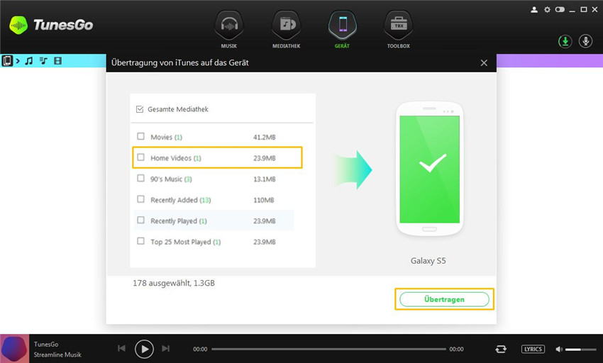Open the Toolbox section icon
This screenshot has height=363, width=603.
pos(399,26)
